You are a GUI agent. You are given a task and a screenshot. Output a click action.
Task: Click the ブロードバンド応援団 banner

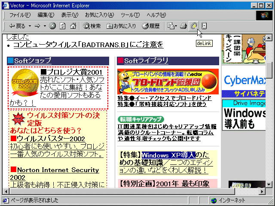pyautogui.click(x=168, y=82)
